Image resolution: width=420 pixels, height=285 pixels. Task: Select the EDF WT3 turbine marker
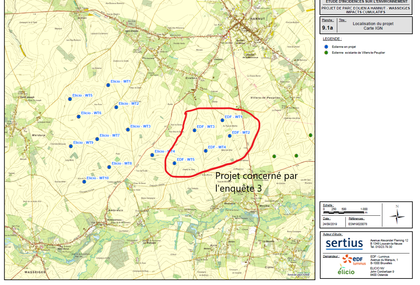(195, 130)
